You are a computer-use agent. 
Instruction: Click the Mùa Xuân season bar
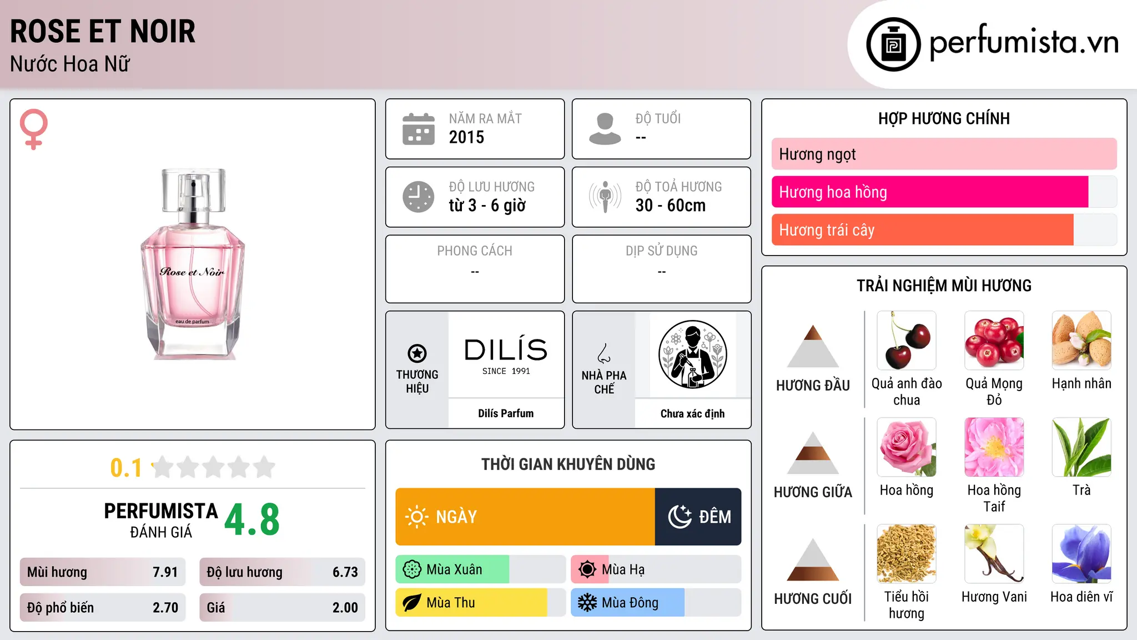480,569
